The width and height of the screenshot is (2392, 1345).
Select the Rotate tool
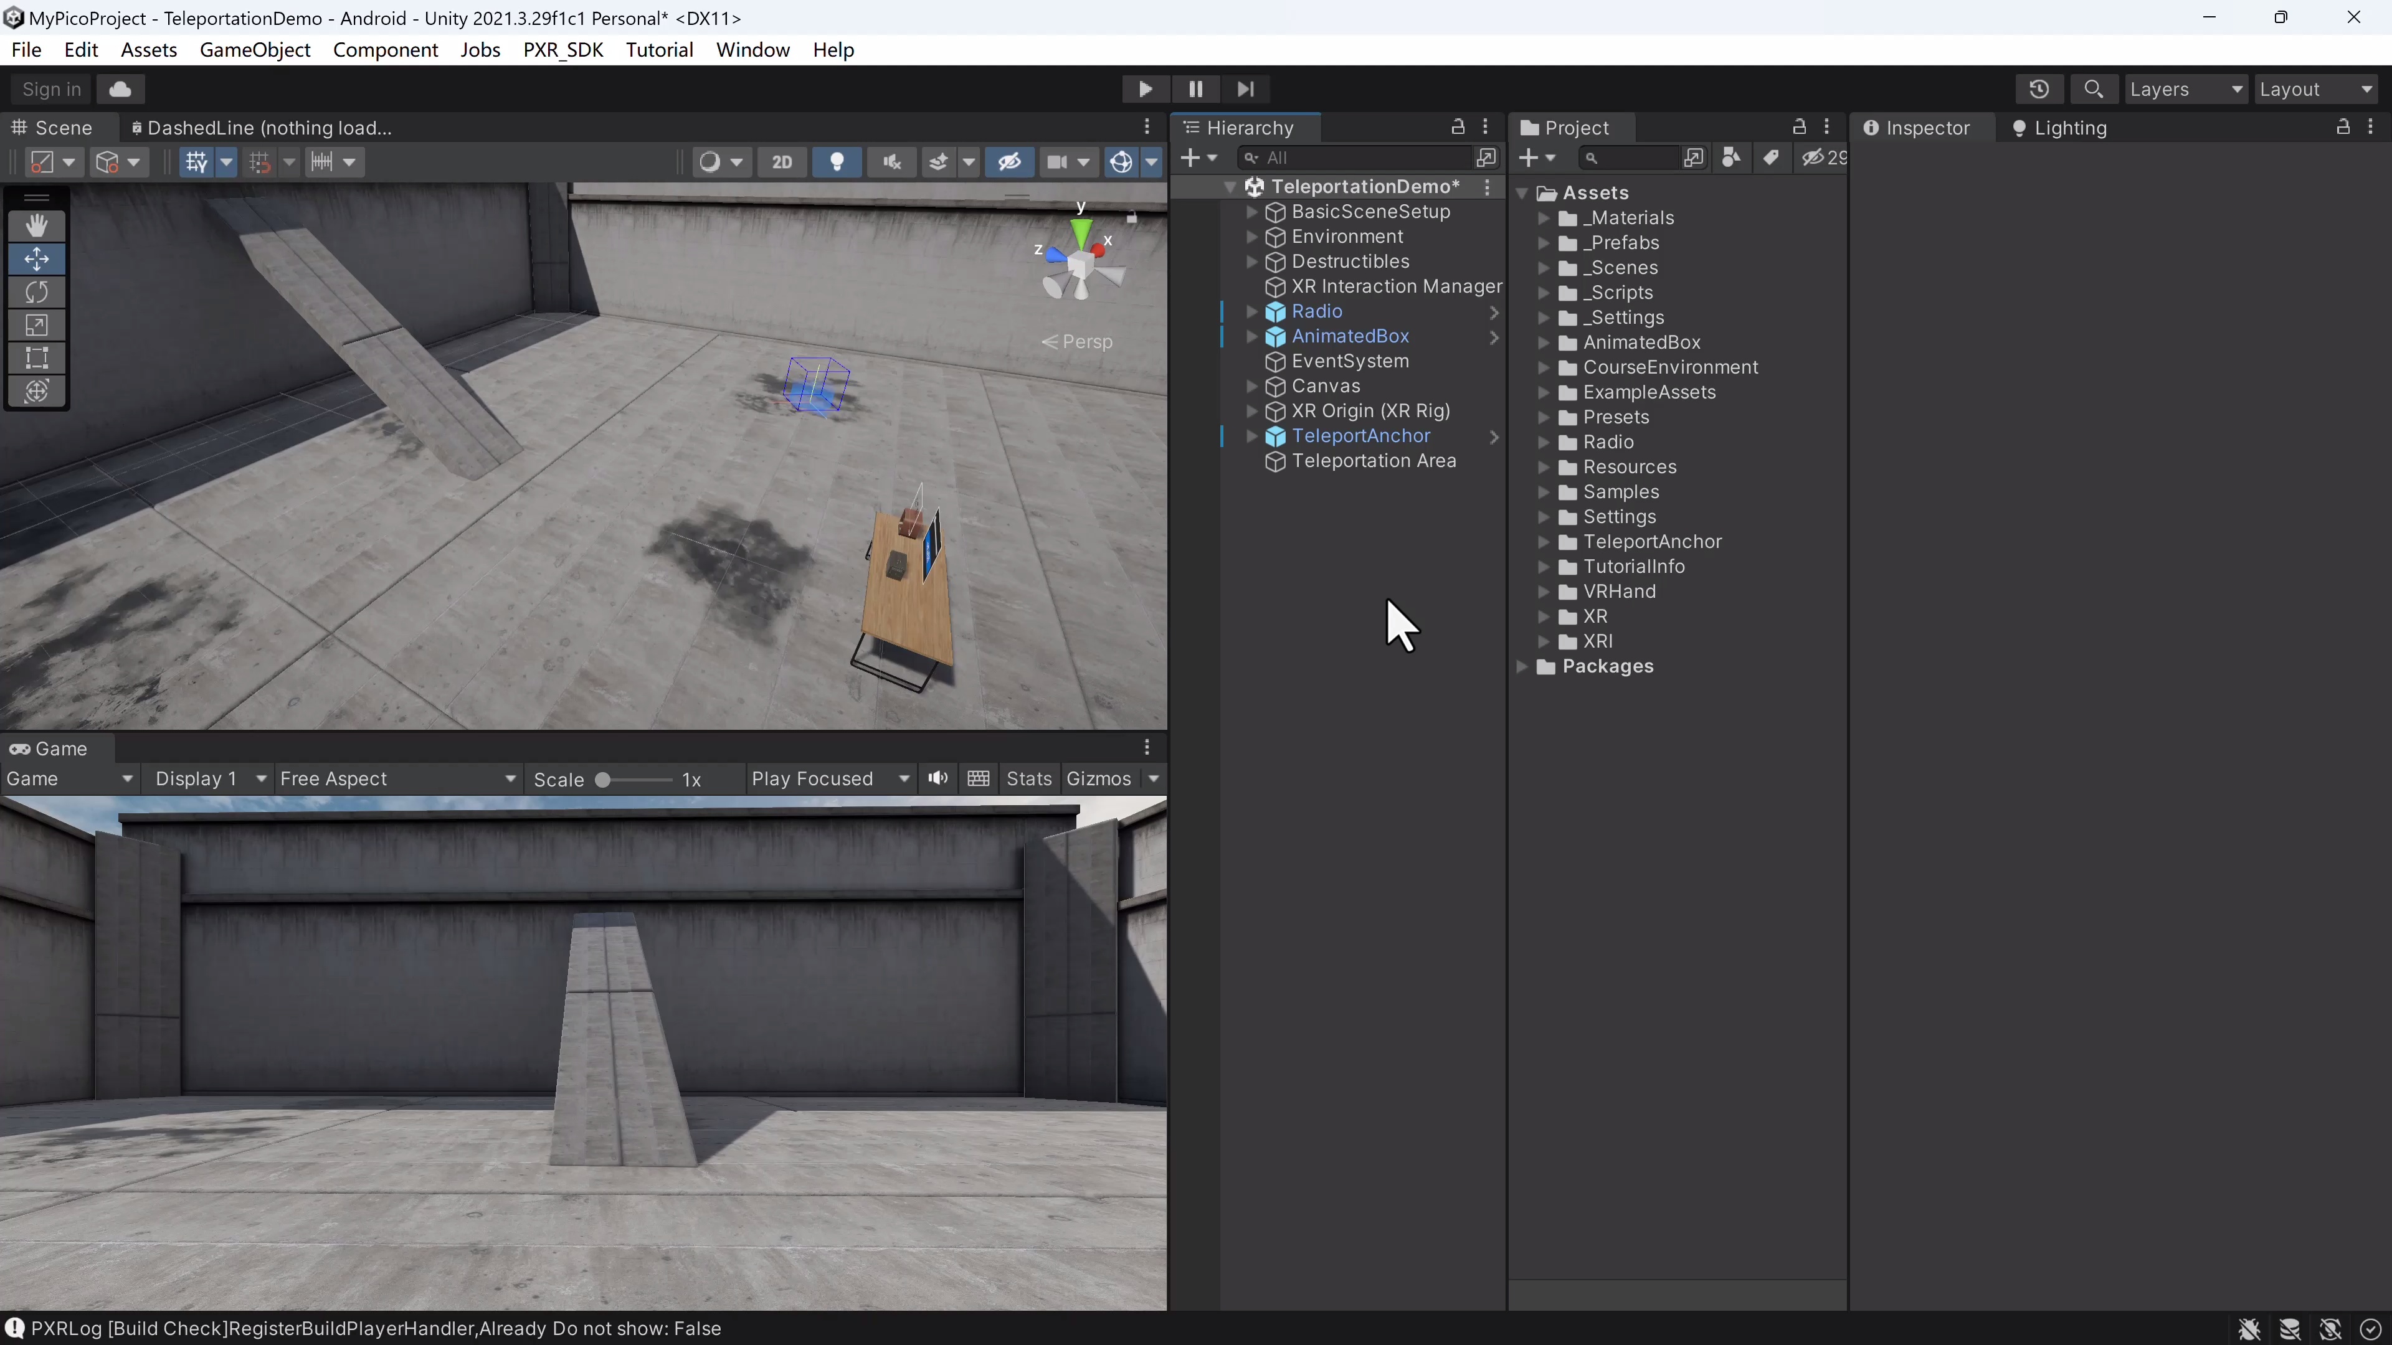click(x=37, y=291)
